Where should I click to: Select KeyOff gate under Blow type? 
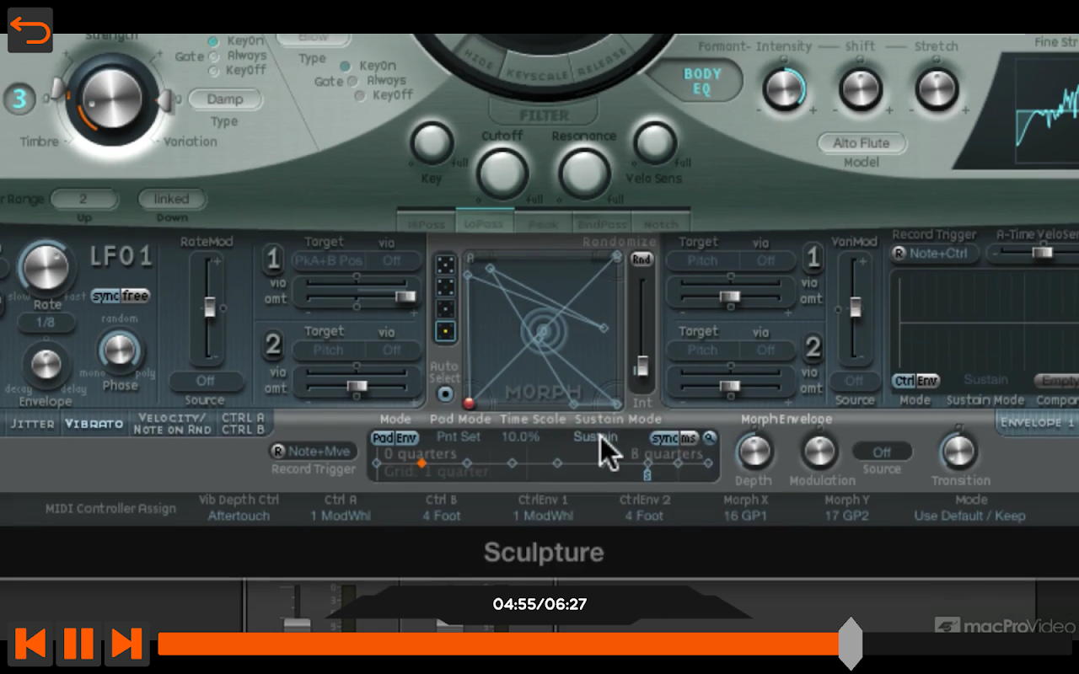tap(359, 95)
